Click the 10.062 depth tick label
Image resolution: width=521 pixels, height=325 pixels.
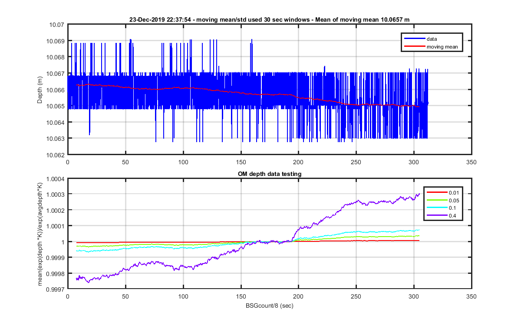coord(56,155)
